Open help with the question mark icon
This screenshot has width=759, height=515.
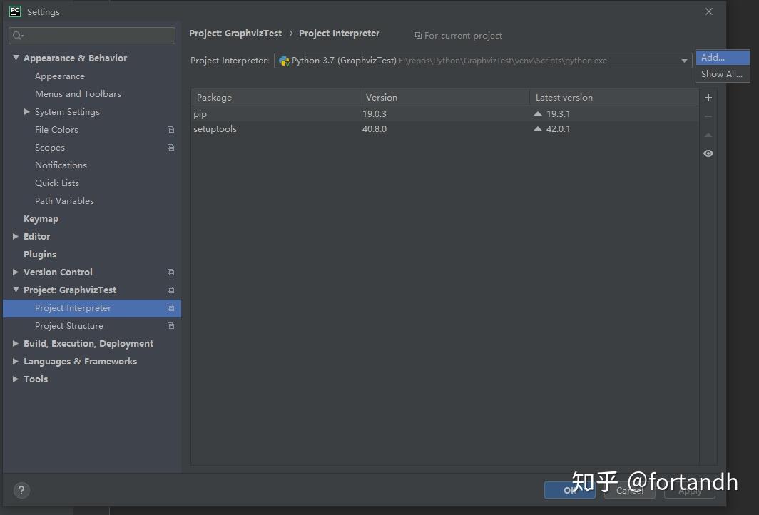click(x=21, y=490)
